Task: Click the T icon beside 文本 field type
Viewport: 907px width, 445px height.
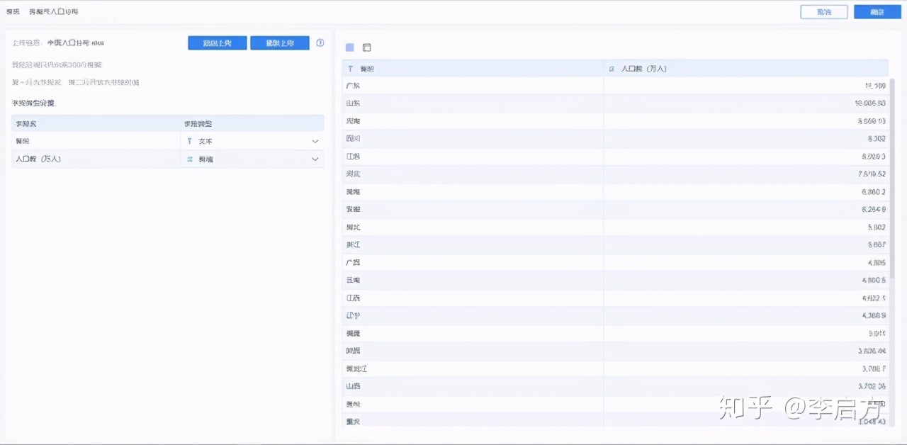Action: 189,141
